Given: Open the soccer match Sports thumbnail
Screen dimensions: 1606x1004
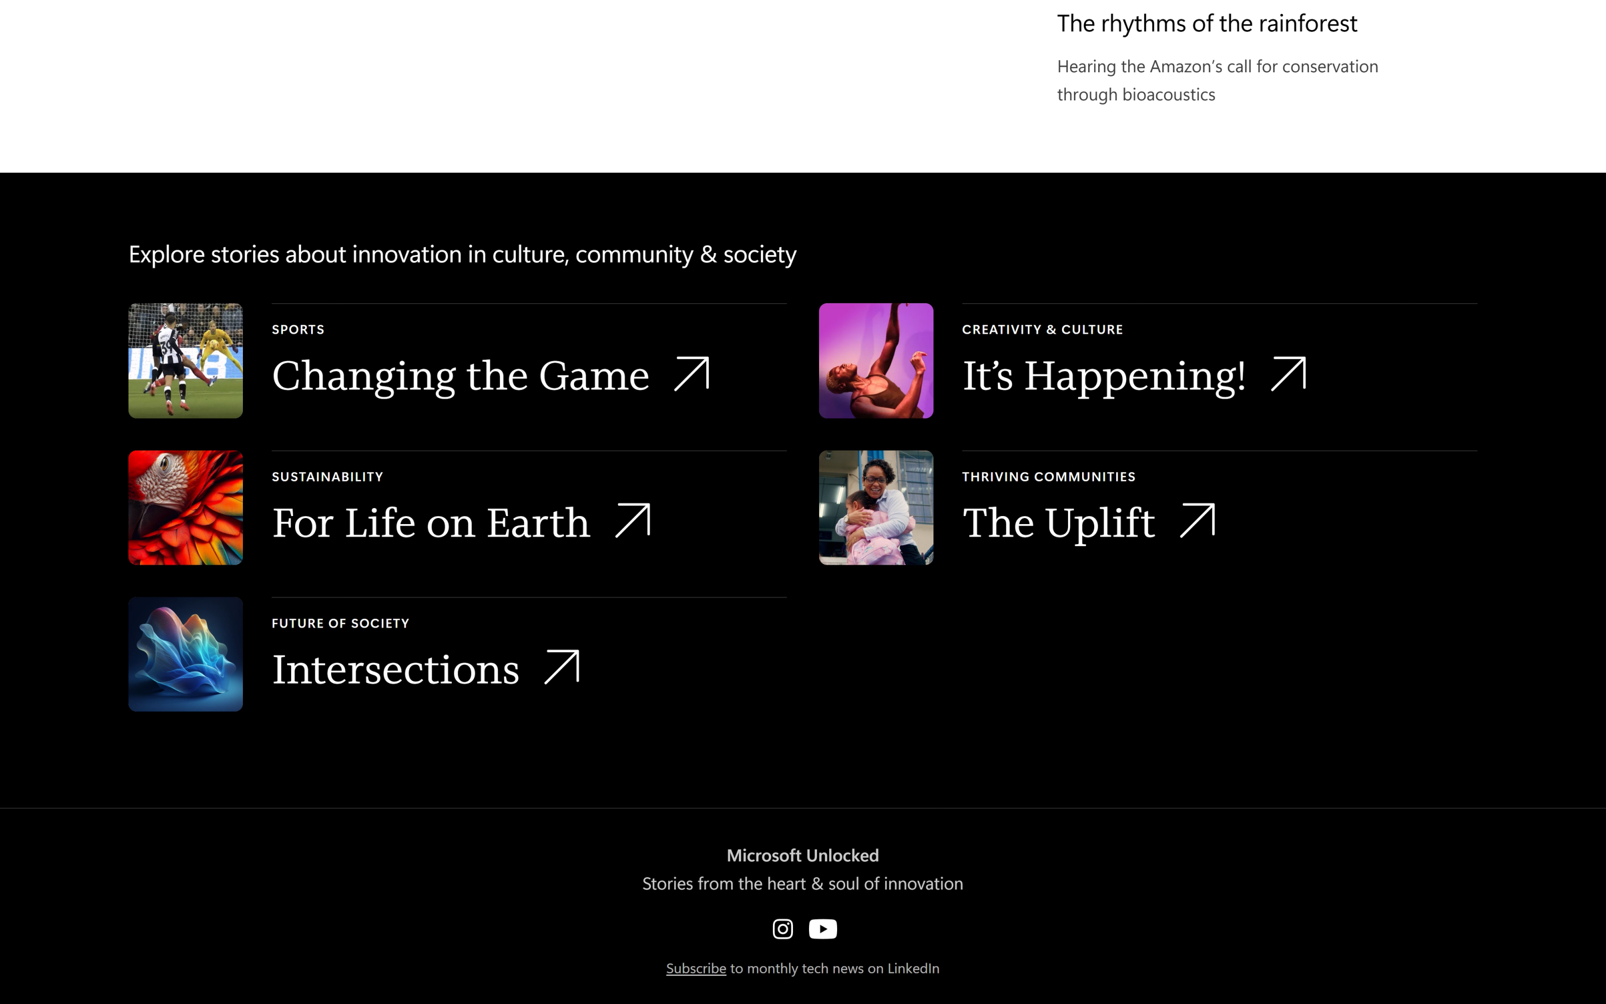Looking at the screenshot, I should (x=185, y=360).
